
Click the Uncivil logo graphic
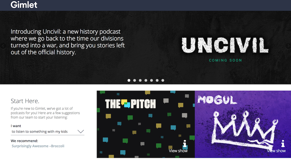tap(225, 45)
